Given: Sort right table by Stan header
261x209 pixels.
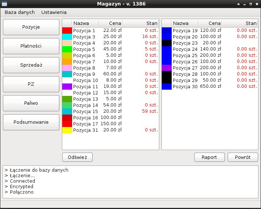Looking at the screenshot, I should (240, 23).
